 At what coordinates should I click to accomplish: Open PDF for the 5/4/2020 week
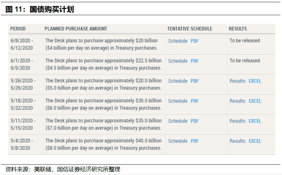[195, 141]
